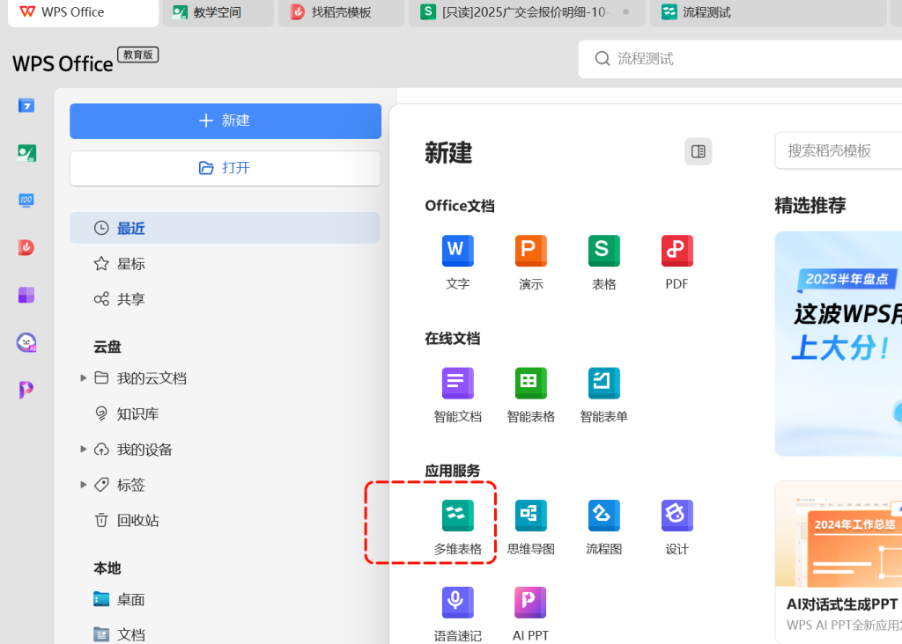Image resolution: width=902 pixels, height=644 pixels.
Task: Toggle the panel layout icon beside 新建 heading
Action: (698, 151)
